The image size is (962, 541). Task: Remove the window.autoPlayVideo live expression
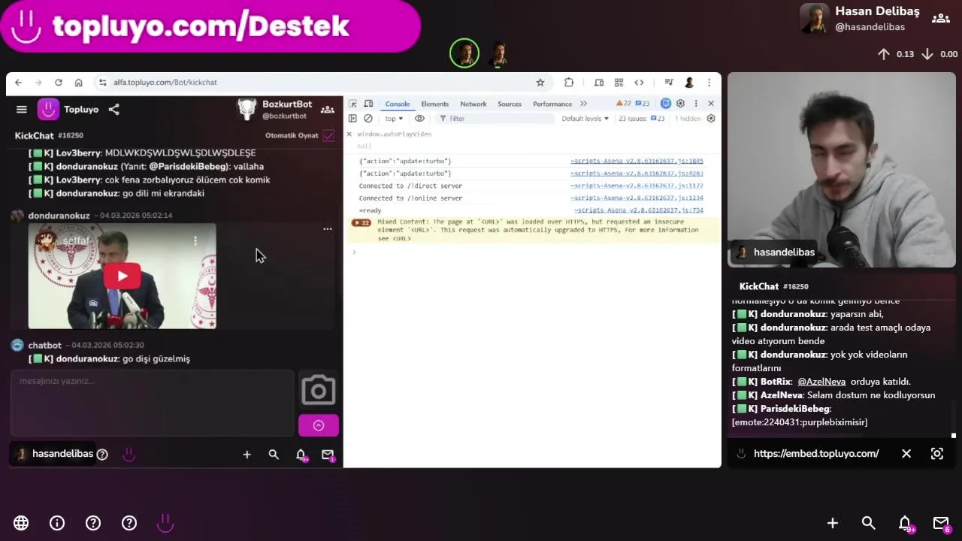tap(349, 134)
